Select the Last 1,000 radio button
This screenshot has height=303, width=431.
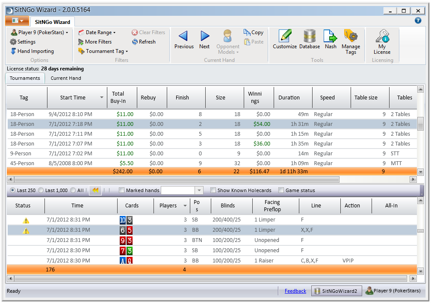coord(41,190)
